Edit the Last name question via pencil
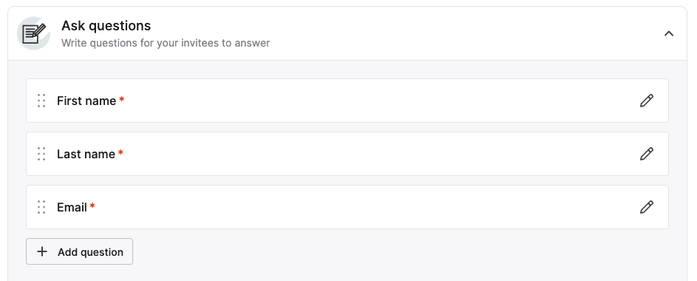697x281 pixels. pos(646,154)
